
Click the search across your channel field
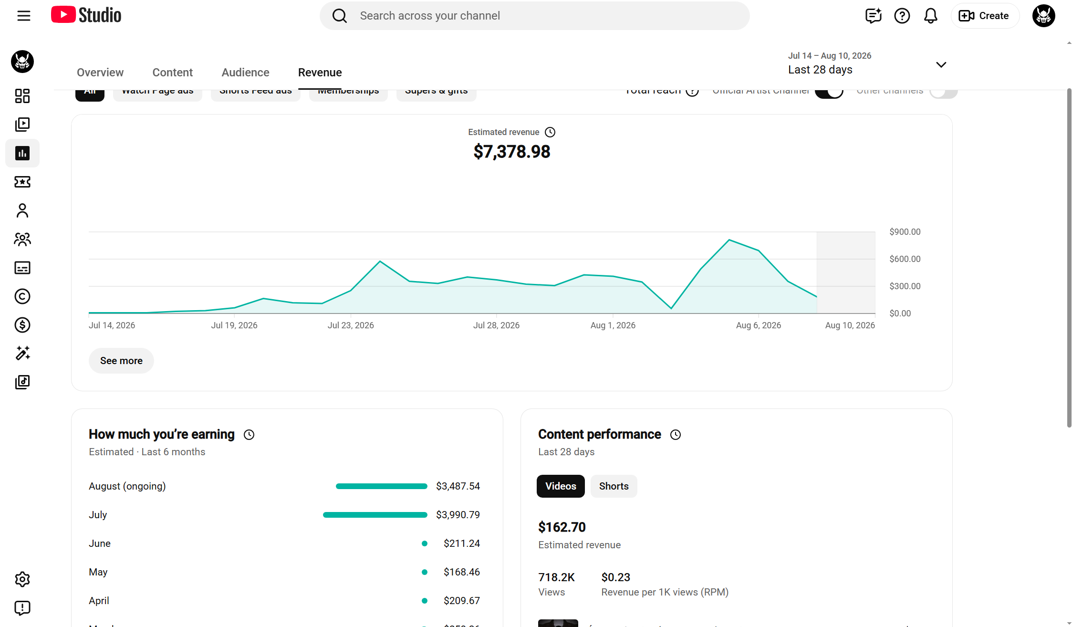point(534,16)
